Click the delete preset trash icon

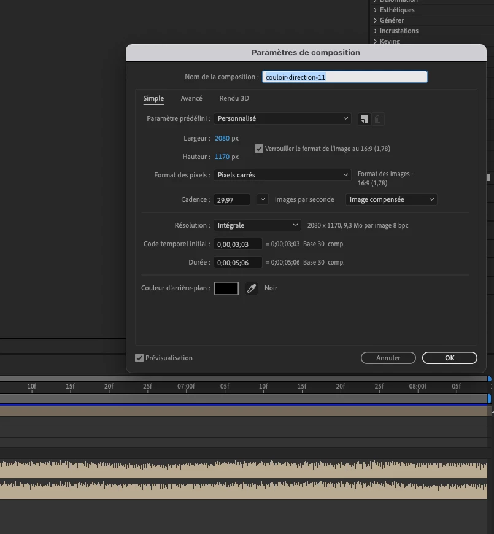tap(377, 119)
